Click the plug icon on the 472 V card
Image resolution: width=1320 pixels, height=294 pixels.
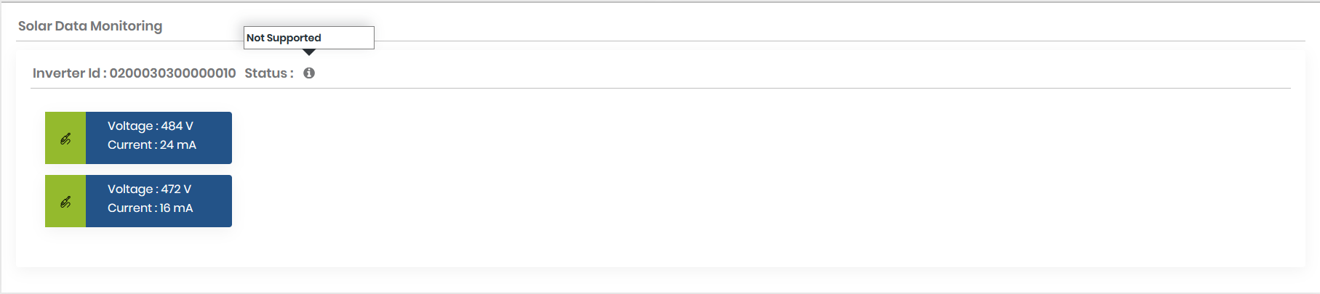(x=65, y=202)
